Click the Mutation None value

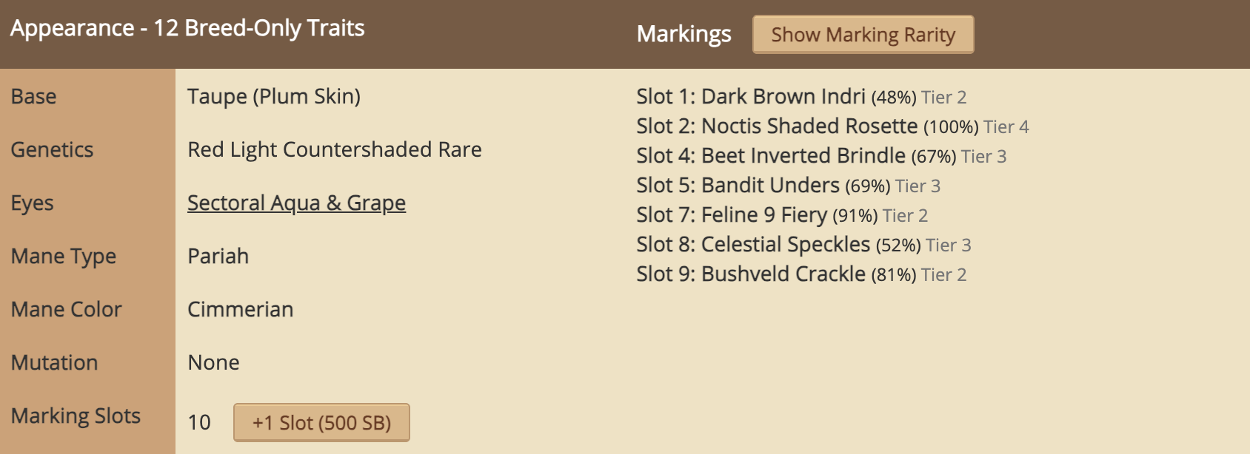(214, 363)
